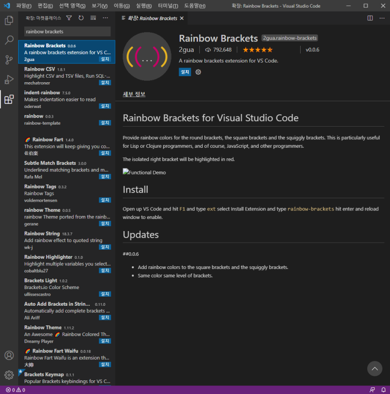Install the indent-rainbow extension
Image resolution: width=390 pixels, height=394 pixels.
click(105, 106)
